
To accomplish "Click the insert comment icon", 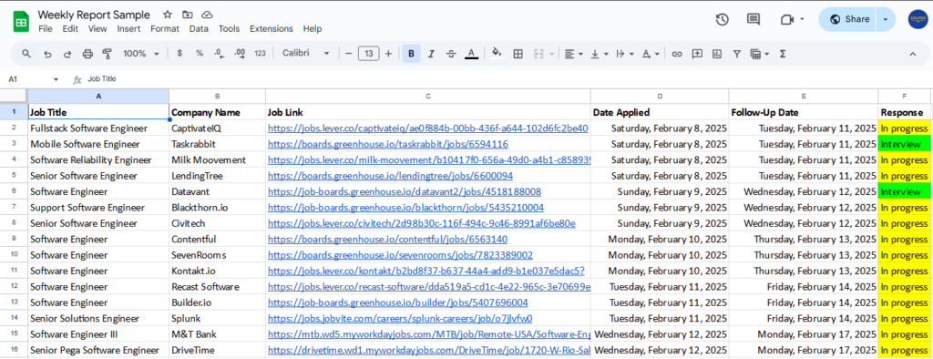I will pos(697,54).
